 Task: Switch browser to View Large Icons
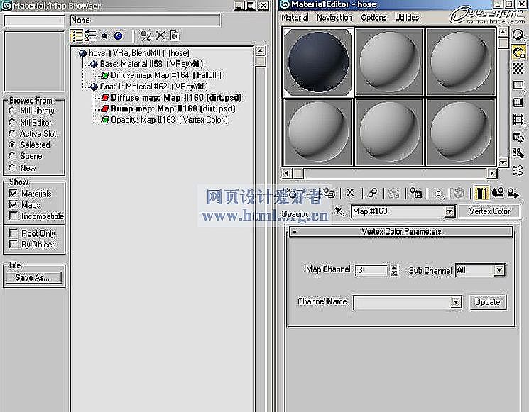point(118,35)
